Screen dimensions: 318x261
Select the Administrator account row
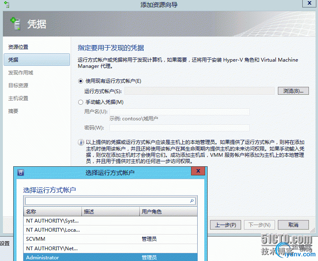(110, 257)
